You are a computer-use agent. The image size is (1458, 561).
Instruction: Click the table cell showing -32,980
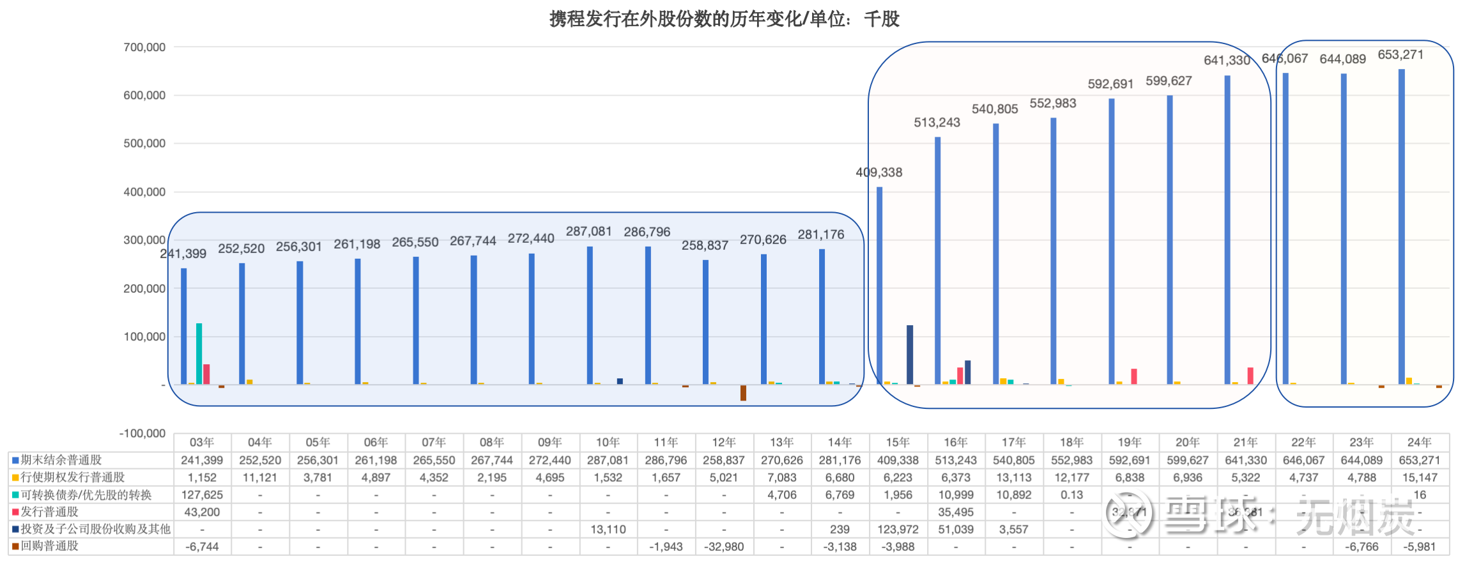(x=724, y=547)
